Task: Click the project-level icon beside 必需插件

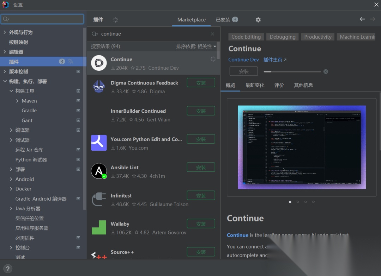Action: [78, 238]
